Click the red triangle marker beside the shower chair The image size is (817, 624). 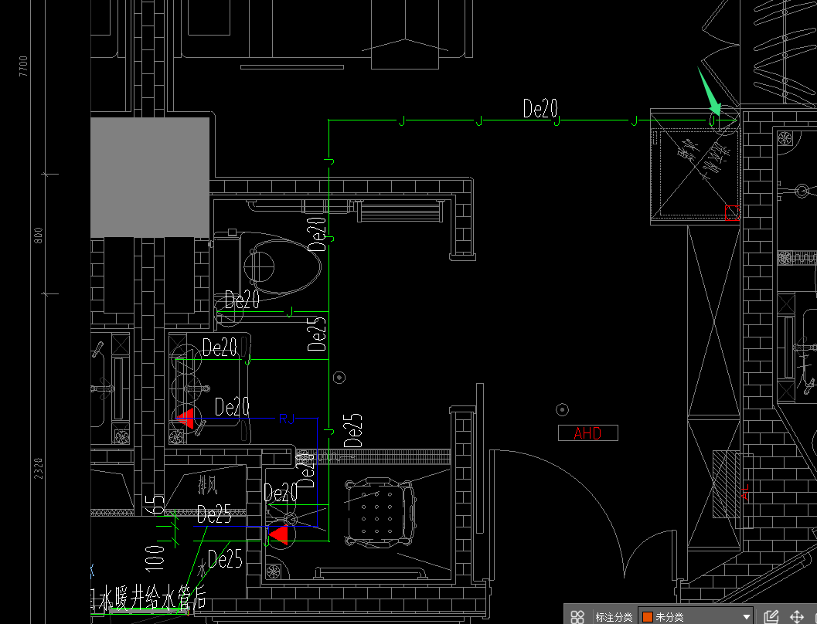[x=278, y=535]
